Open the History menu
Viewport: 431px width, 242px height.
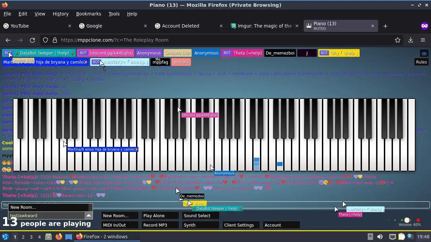tap(61, 14)
